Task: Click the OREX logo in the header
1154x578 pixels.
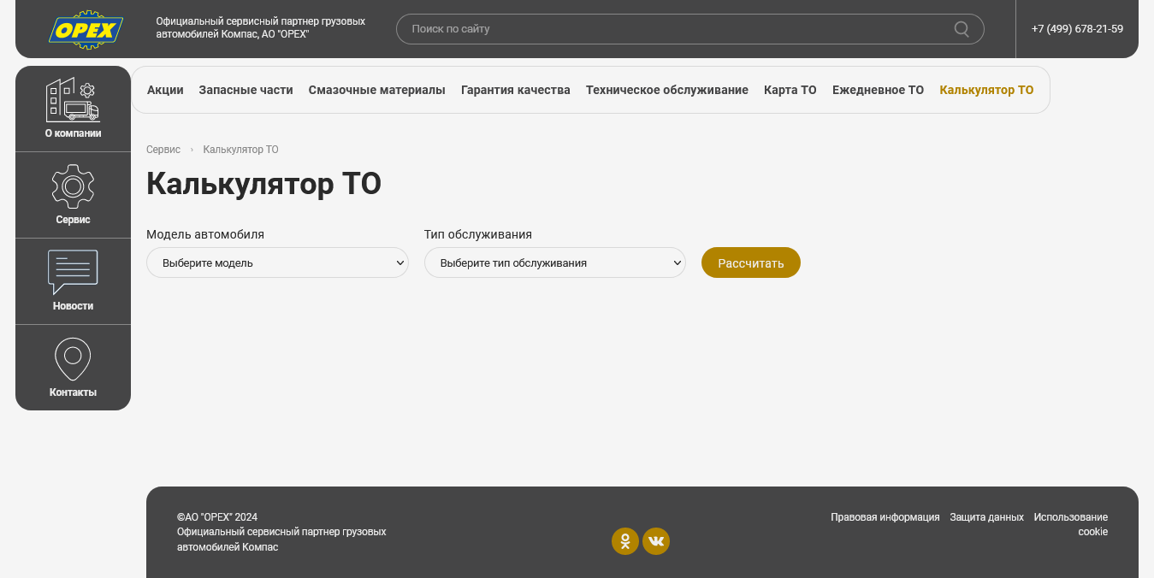Action: click(x=85, y=29)
